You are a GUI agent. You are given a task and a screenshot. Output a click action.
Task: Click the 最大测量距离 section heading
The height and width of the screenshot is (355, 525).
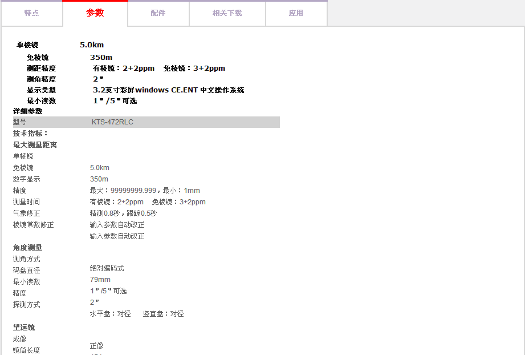coord(35,145)
